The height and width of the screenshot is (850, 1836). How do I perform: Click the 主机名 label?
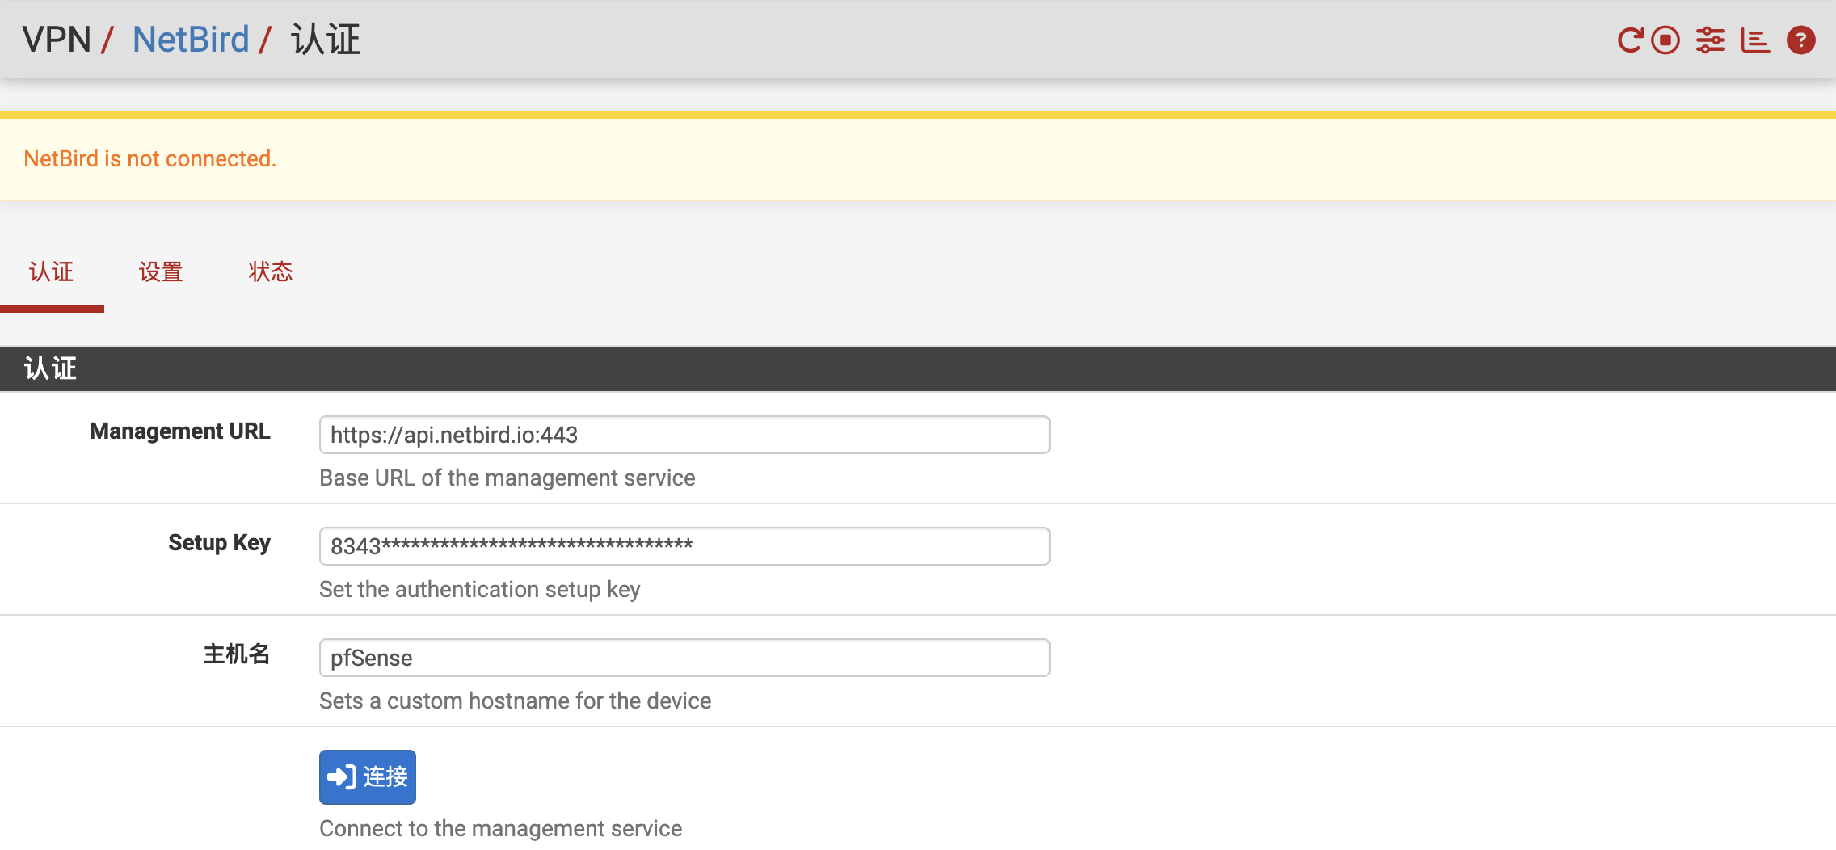tap(237, 654)
